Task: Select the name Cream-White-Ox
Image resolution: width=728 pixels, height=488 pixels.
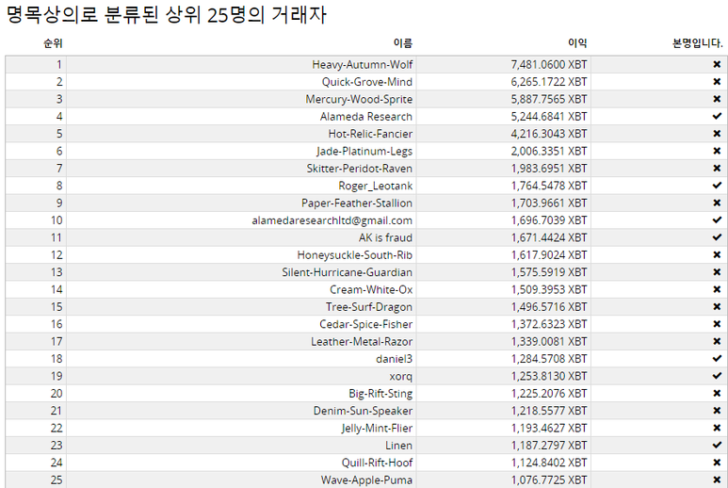Action: [371, 289]
